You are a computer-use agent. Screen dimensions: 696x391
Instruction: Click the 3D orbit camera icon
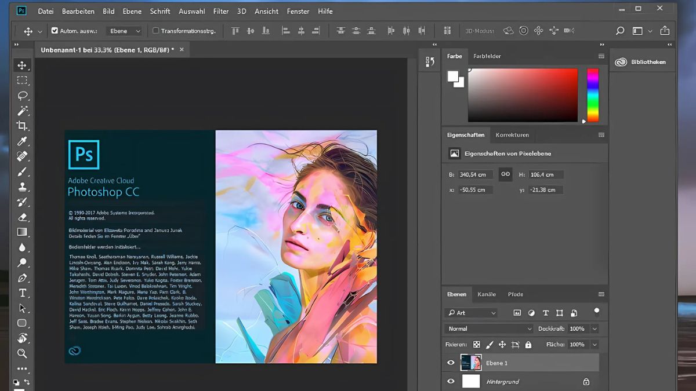509,31
